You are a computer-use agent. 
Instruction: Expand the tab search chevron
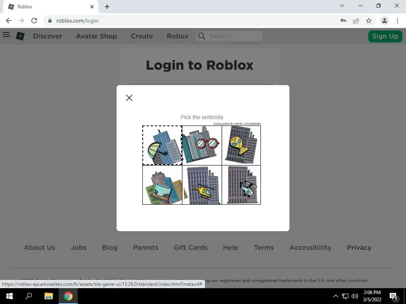(x=342, y=6)
